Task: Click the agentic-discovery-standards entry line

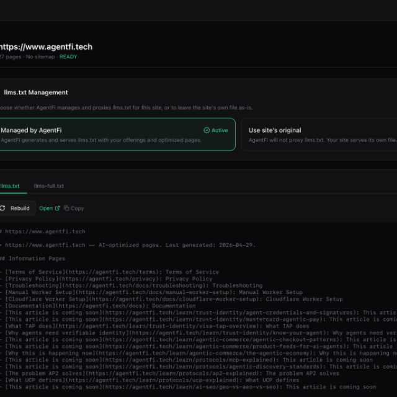Action: [198, 367]
